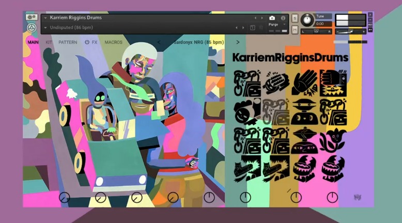Image resolution: width=402 pixels, height=223 pixels.
Task: Click the KarriemRigginsDrums title logo
Action: [x=290, y=57]
